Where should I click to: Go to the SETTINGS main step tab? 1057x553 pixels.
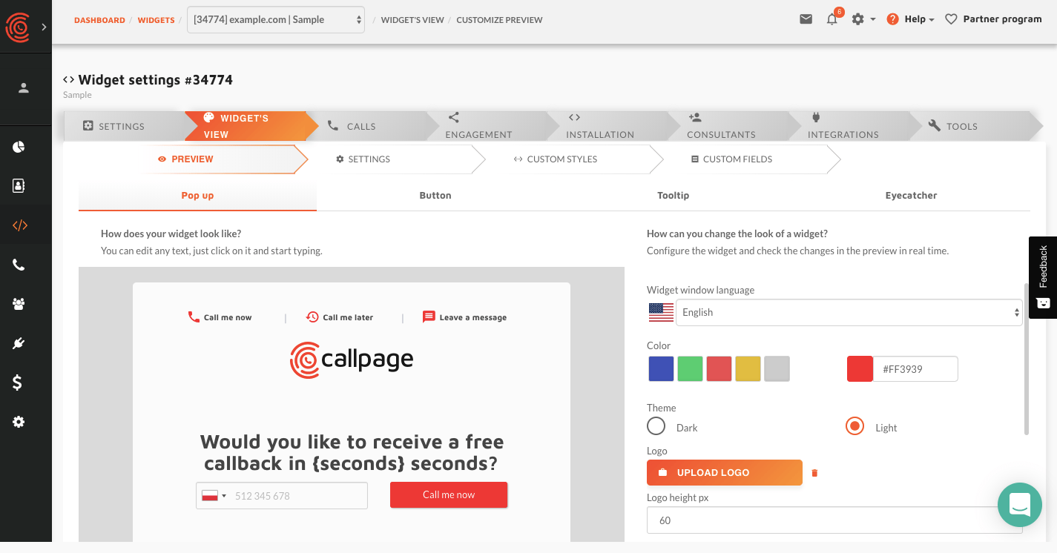[x=123, y=126]
